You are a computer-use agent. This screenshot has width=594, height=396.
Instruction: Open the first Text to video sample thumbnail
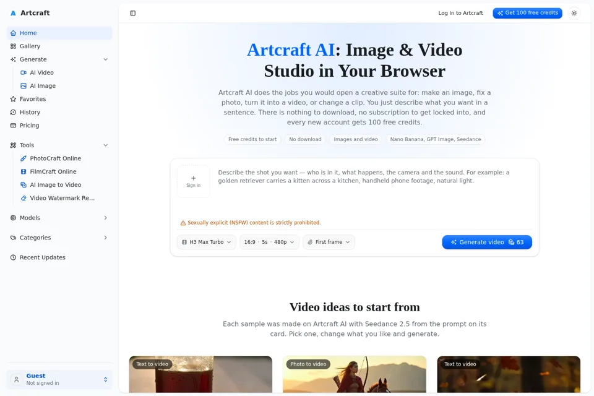[x=200, y=374]
